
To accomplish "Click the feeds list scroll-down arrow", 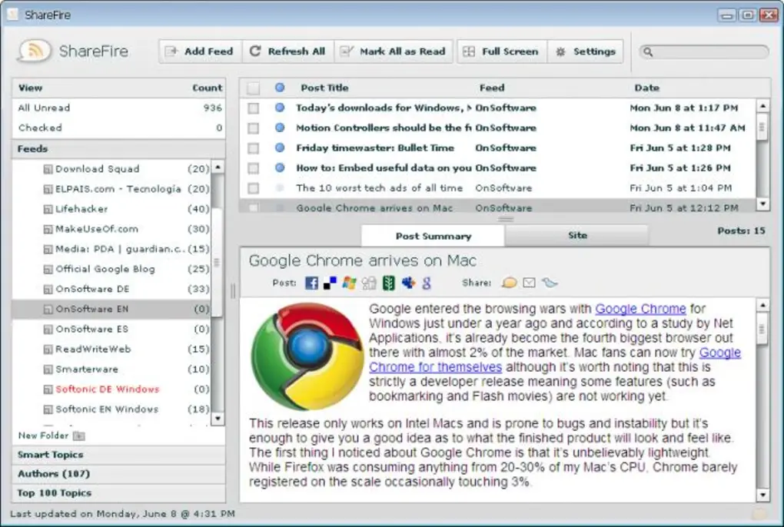I will point(218,418).
